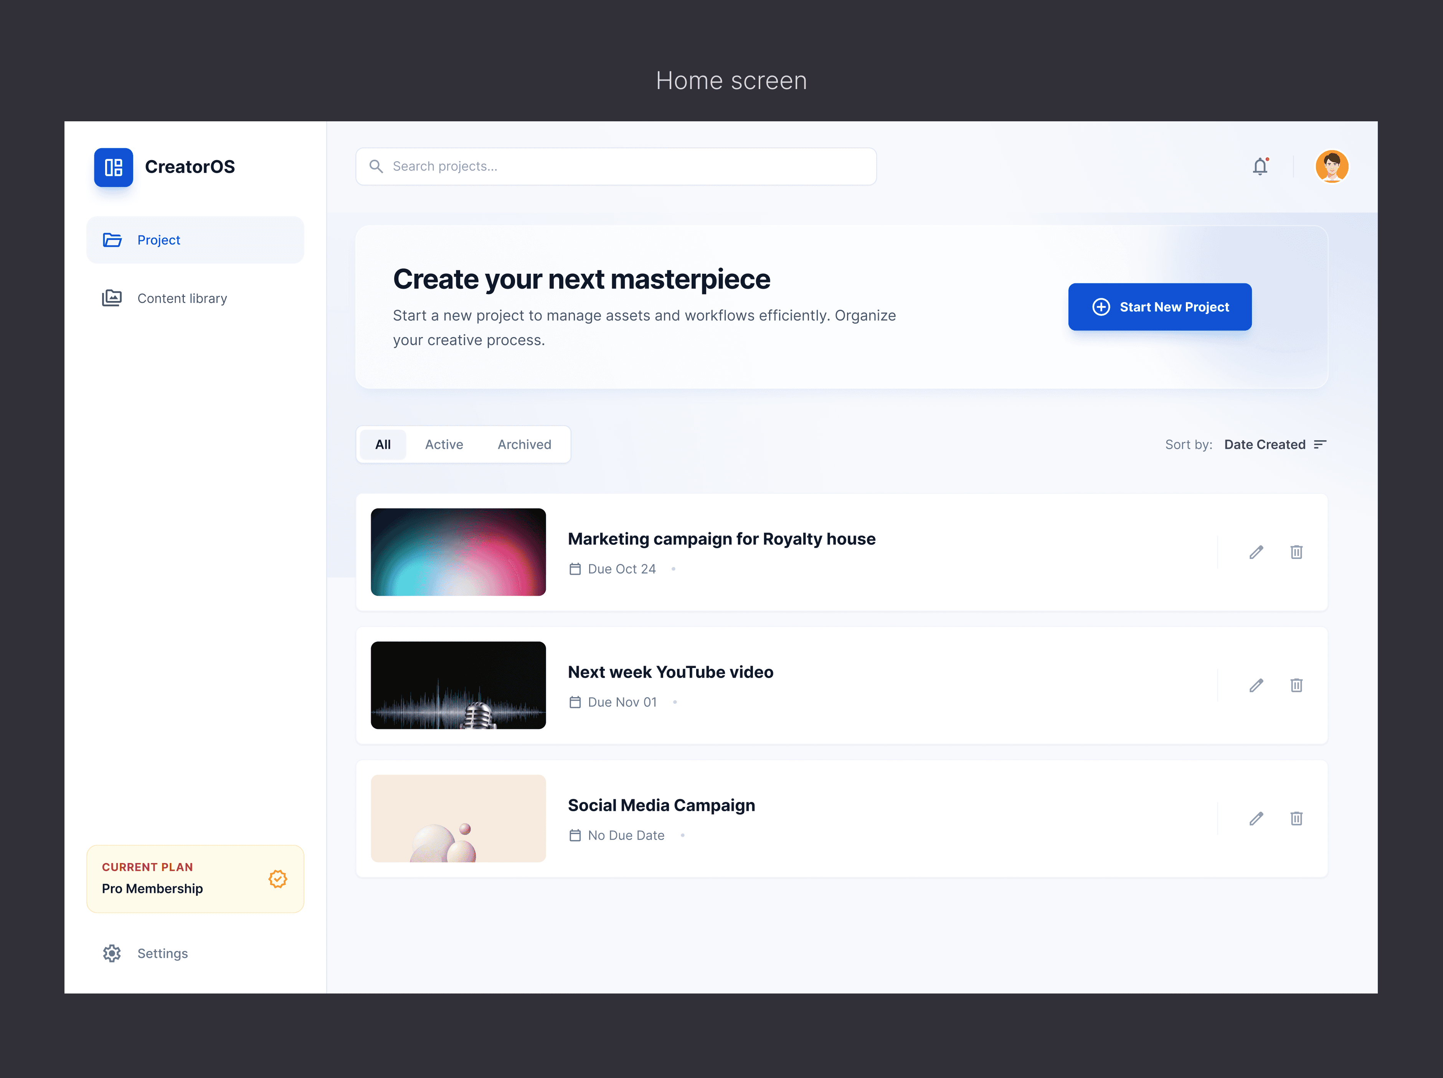
Task: Switch to the Archived tab
Action: [x=524, y=445]
